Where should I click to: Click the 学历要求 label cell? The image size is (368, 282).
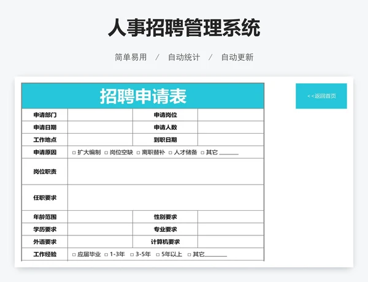45,229
